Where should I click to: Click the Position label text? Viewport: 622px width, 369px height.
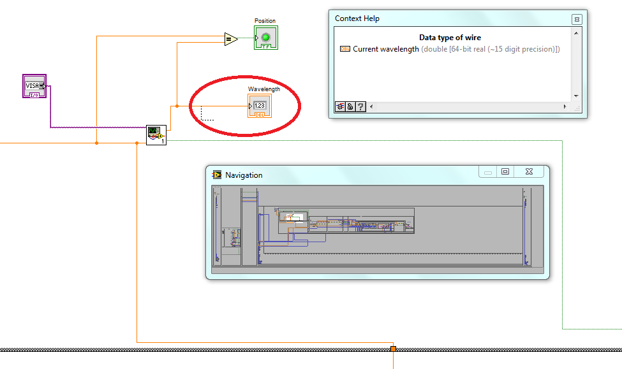pyautogui.click(x=265, y=21)
